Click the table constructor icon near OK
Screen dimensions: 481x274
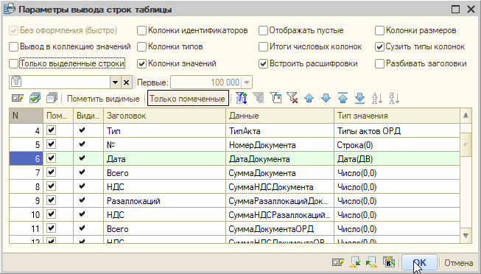click(389, 262)
